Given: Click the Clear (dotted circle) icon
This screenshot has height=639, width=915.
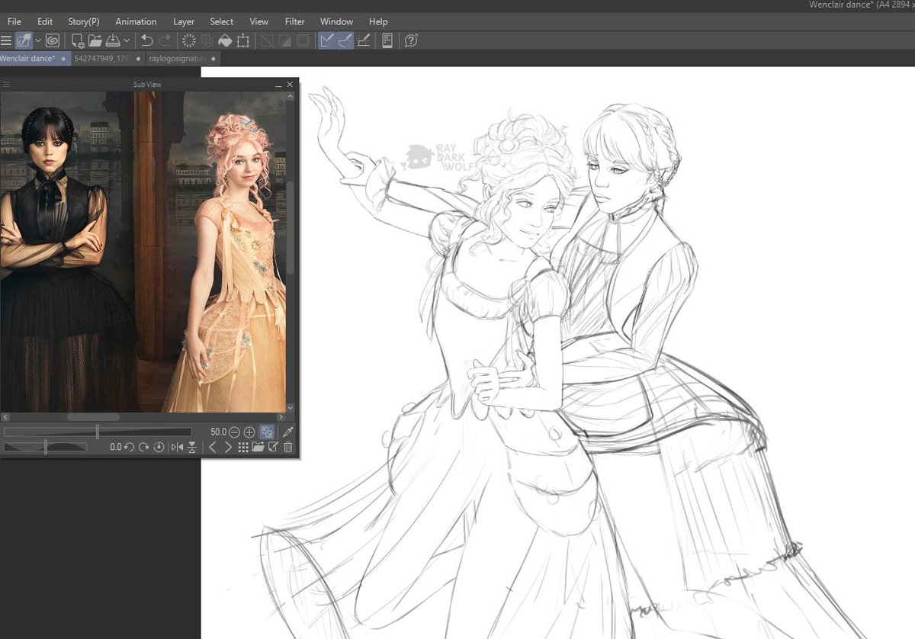Looking at the screenshot, I should pos(189,40).
